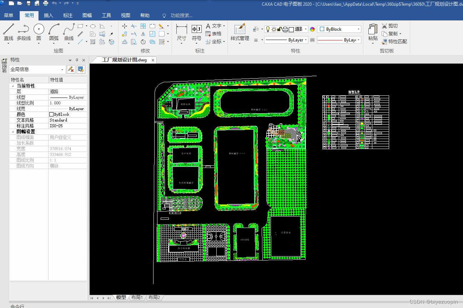463x308 pixels.
Task: Activate the erase tool with pencil eraser icon
Action: click(161, 26)
